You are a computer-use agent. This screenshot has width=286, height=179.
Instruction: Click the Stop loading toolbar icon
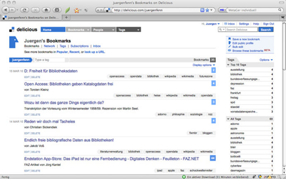[x=36, y=10]
